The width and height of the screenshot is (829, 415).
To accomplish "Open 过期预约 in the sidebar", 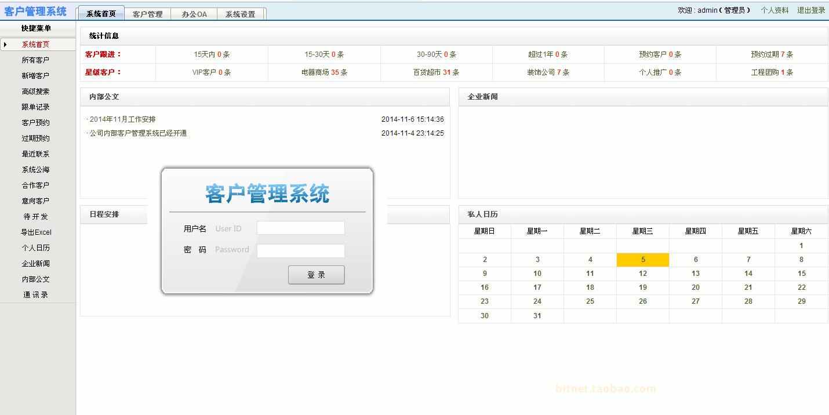I will 35,139.
